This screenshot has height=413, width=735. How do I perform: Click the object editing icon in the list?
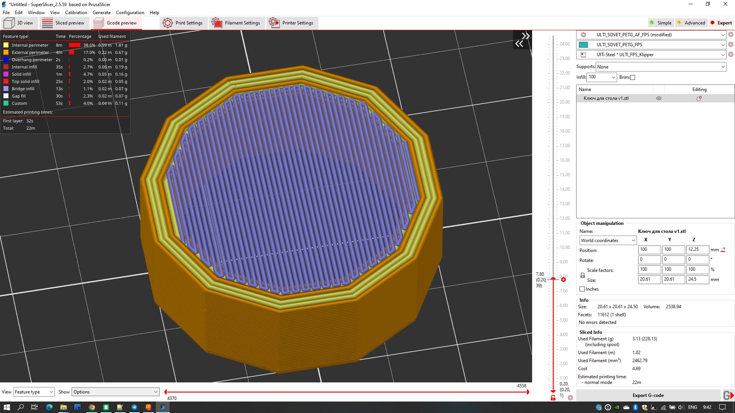[x=699, y=98]
